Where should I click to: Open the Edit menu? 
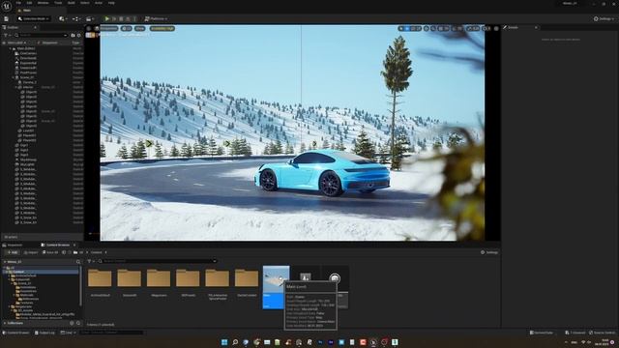tap(30, 3)
